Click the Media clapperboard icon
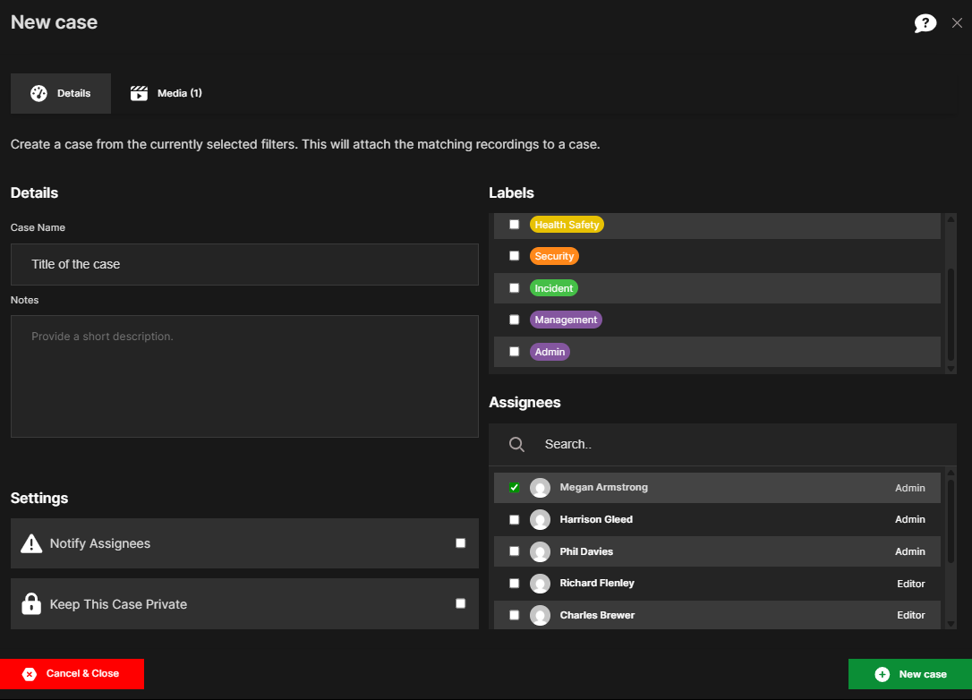 pyautogui.click(x=139, y=93)
